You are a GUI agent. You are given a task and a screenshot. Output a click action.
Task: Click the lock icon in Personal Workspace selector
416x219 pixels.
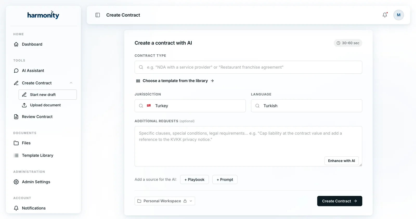point(185,201)
